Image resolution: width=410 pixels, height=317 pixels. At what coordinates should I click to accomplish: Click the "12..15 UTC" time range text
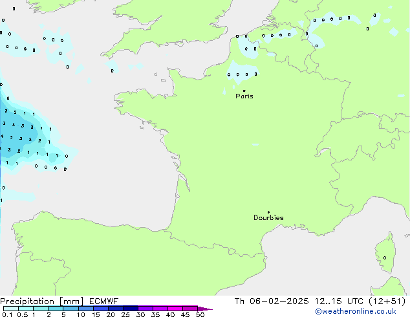(339, 301)
